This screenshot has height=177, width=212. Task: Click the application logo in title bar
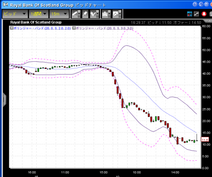(6, 4)
